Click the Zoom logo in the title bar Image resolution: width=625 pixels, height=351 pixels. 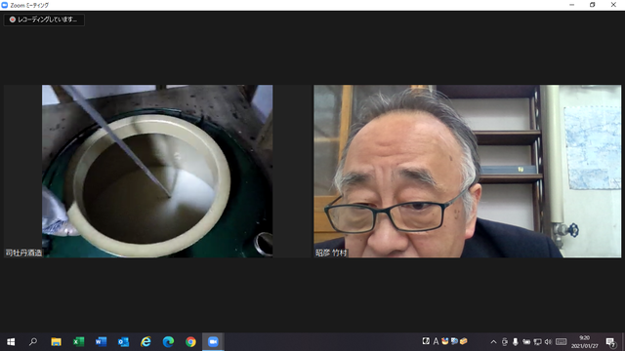[5, 5]
